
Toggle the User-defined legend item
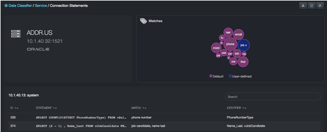coord(240,76)
